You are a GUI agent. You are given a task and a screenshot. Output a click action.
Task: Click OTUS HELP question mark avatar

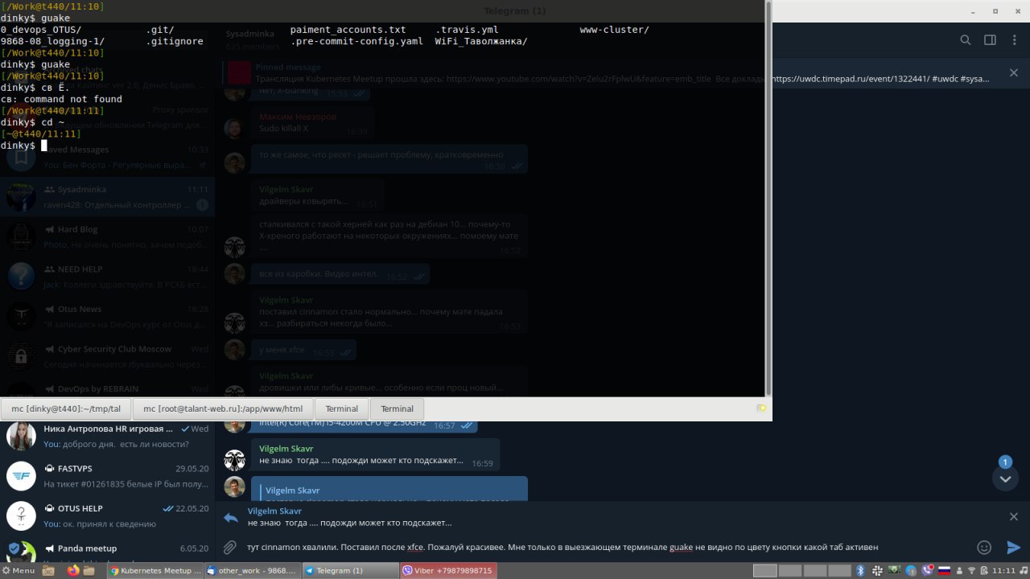(x=21, y=515)
